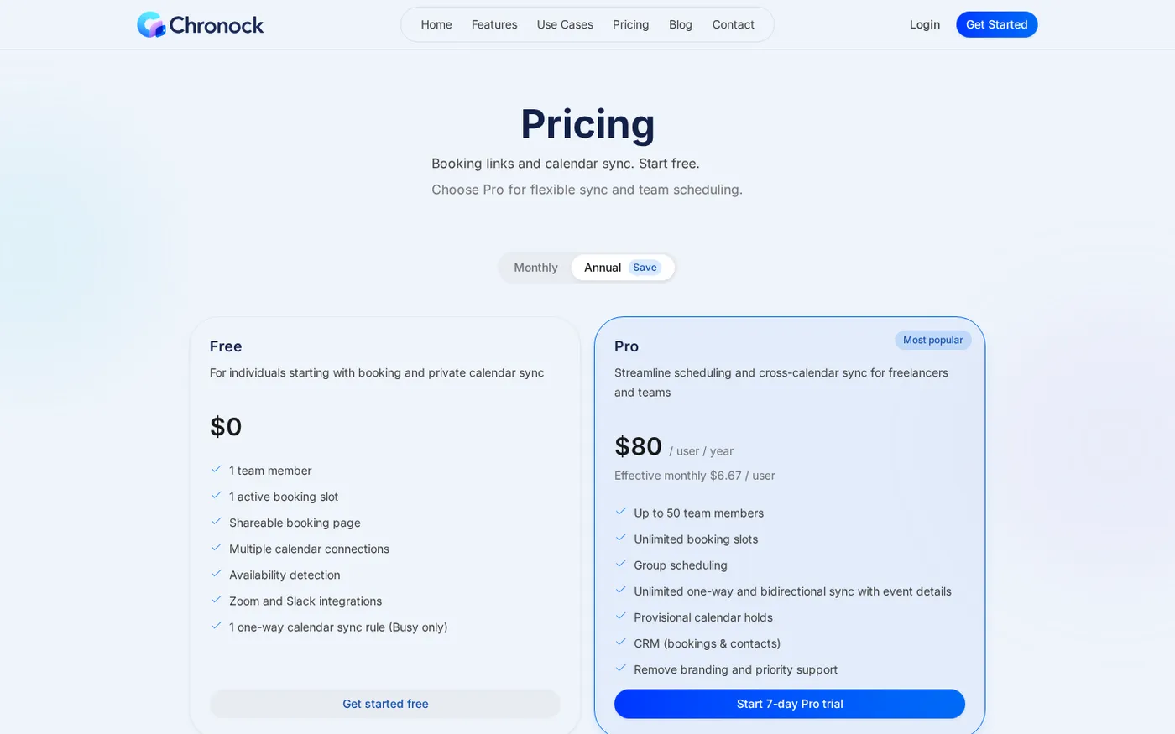Go to Features in the navigation
Image resolution: width=1175 pixels, height=734 pixels.
click(494, 24)
